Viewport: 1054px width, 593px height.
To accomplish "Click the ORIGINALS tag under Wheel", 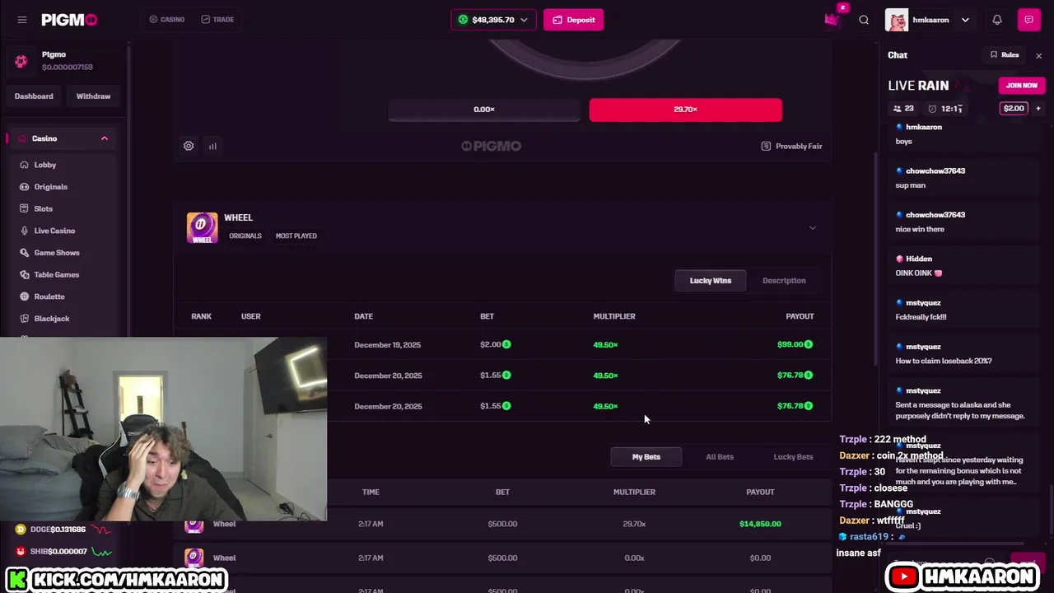I will click(245, 236).
